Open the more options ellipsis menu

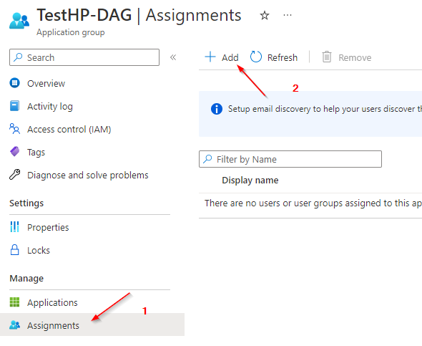tap(288, 15)
